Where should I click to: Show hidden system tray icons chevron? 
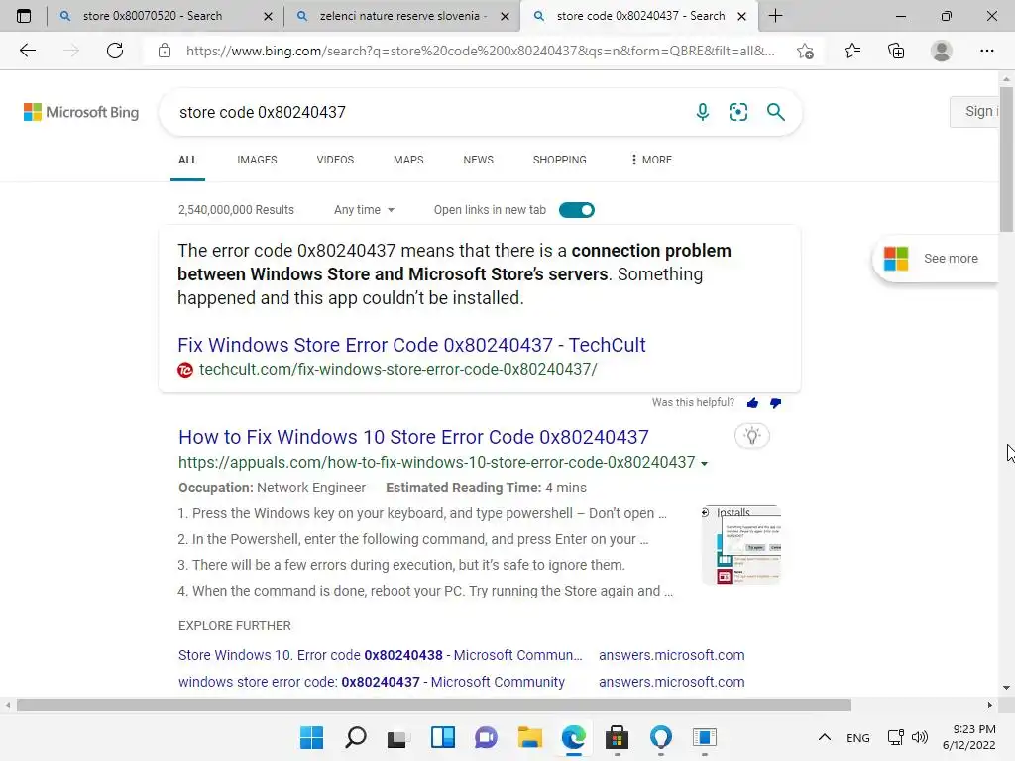[x=824, y=737]
